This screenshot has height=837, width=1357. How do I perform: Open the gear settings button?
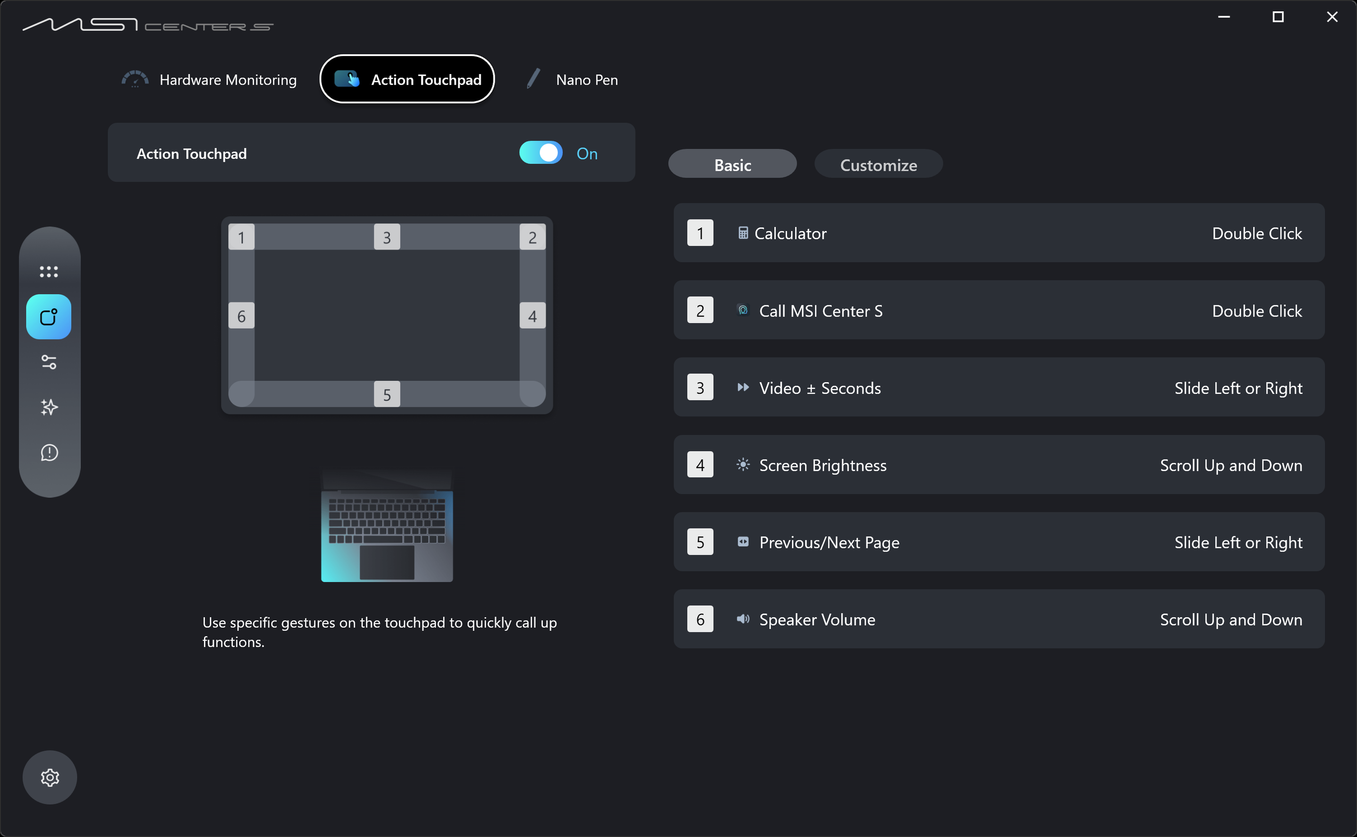[x=50, y=777]
